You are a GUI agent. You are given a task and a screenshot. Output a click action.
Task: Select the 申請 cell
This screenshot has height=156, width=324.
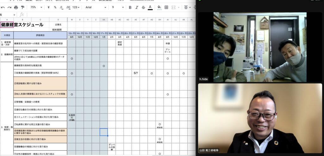(168, 43)
